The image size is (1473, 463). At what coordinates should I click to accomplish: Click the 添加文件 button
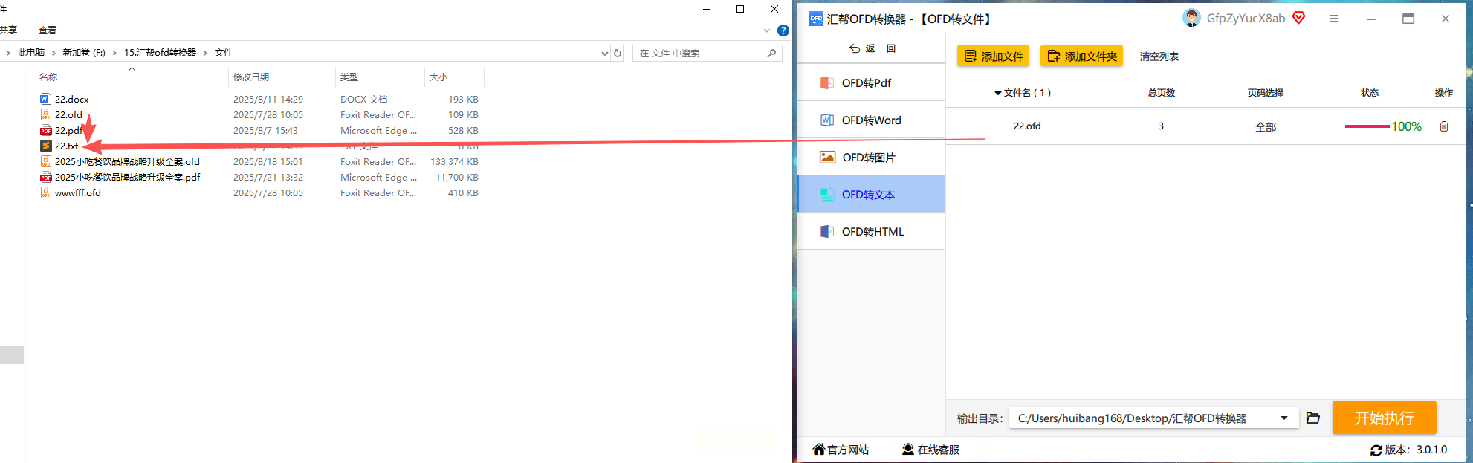(x=994, y=56)
